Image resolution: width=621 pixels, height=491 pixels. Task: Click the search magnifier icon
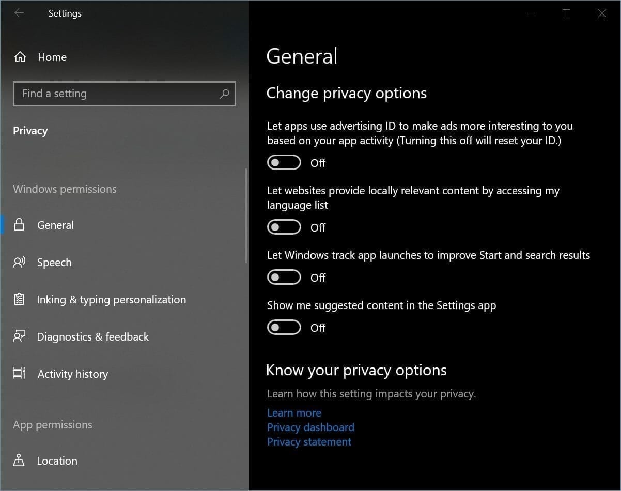225,94
